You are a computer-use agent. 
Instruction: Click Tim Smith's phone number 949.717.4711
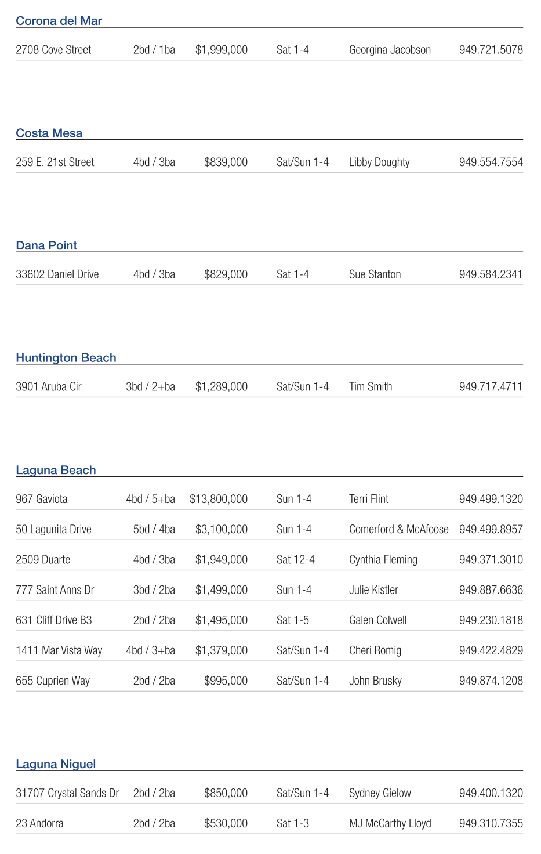pos(491,387)
